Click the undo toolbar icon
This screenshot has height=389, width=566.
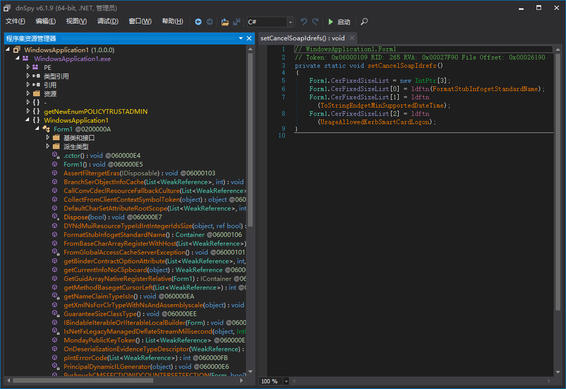[x=304, y=22]
